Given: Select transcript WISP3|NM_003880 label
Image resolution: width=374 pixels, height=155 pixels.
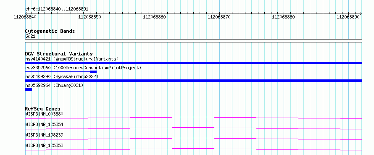Looking at the screenshot, I should [x=44, y=114].
